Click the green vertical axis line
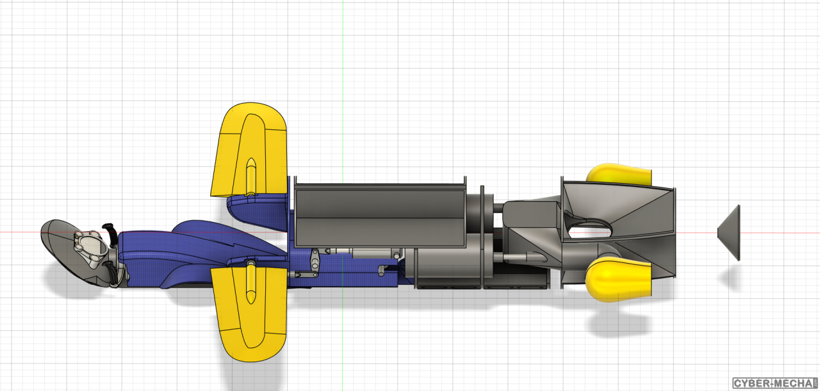 coord(343,77)
